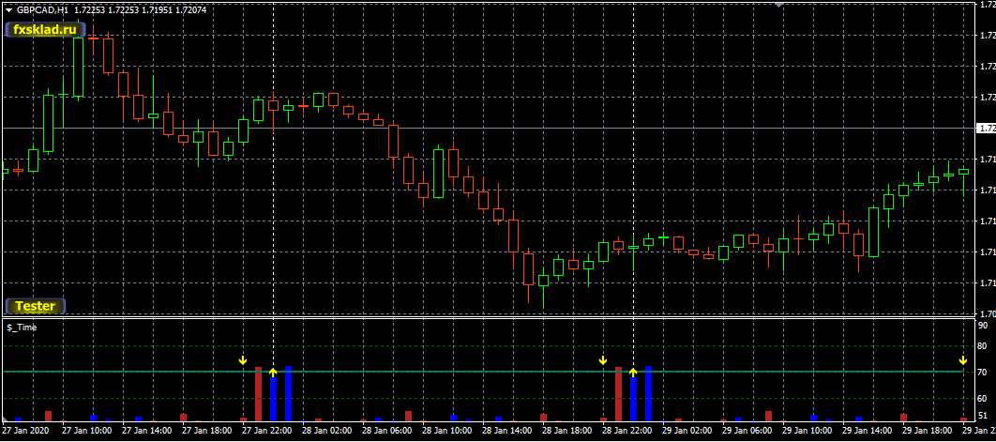Image resolution: width=996 pixels, height=442 pixels.
Task: Click the '29 Jan 10:00' time label
Action: click(807, 430)
